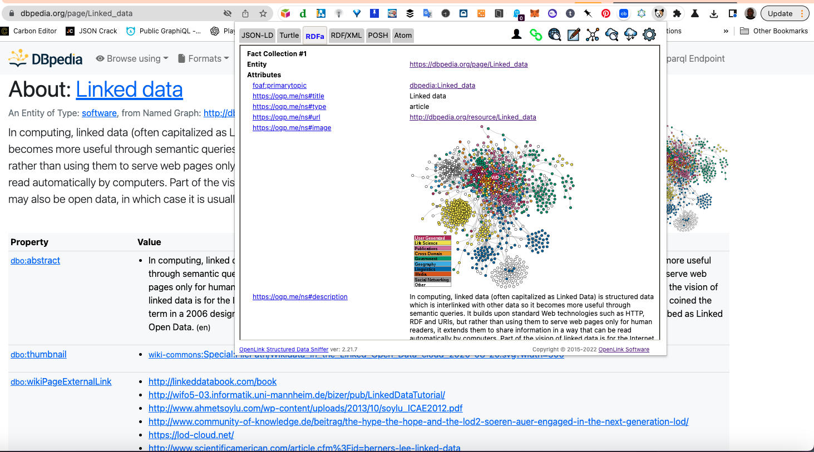Switch to the Turtle tab

(289, 35)
